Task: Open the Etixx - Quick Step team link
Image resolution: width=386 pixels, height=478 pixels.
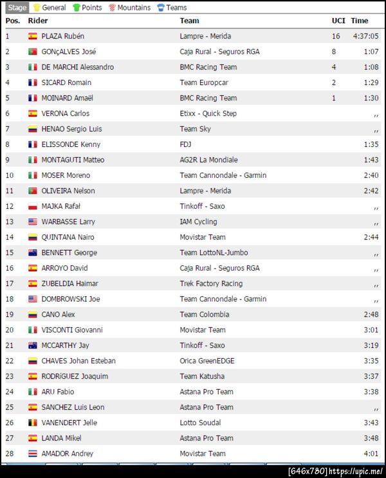Action: pyautogui.click(x=208, y=113)
